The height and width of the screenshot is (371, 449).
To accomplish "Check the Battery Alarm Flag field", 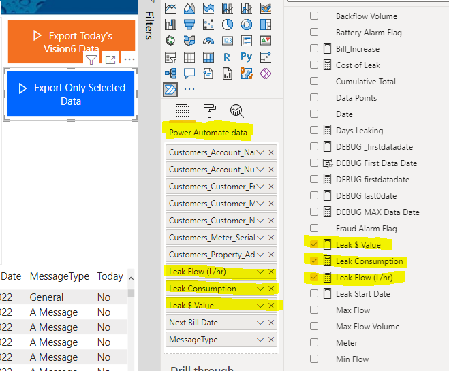I will pos(314,32).
